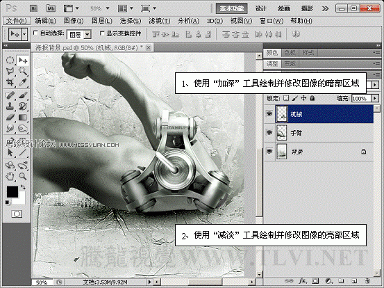The width and height of the screenshot is (384, 288).
Task: Enable 自动选择 checkbox
Action: pos(35,33)
